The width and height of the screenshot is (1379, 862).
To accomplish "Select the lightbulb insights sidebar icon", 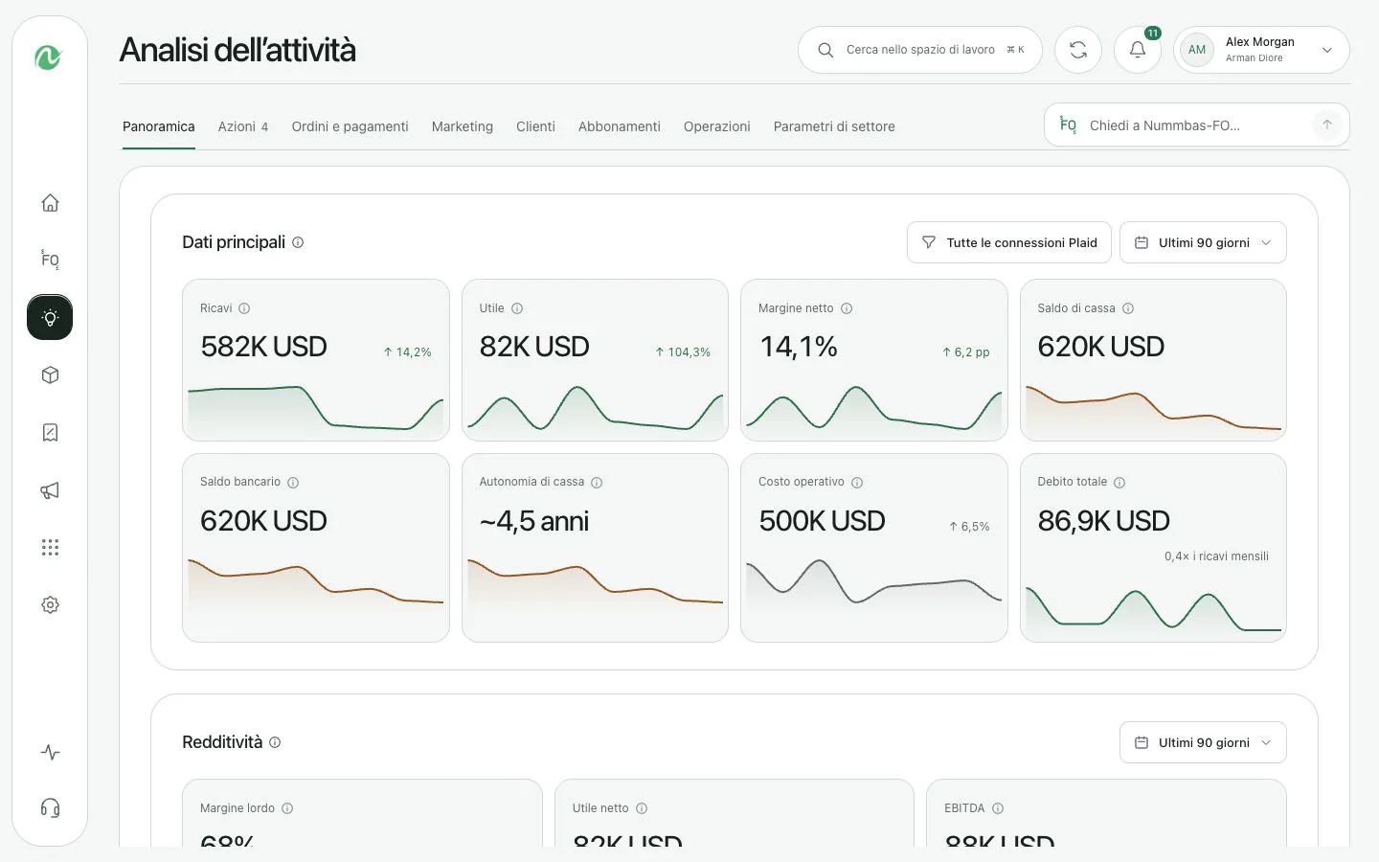I will click(50, 317).
